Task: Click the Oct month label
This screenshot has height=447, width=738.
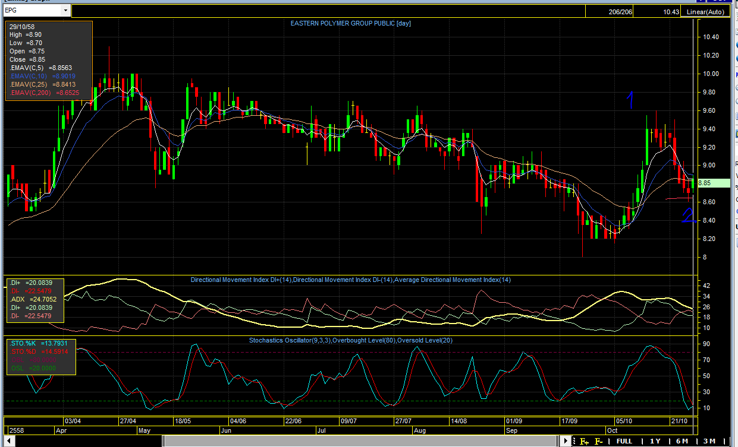Action: [612, 429]
